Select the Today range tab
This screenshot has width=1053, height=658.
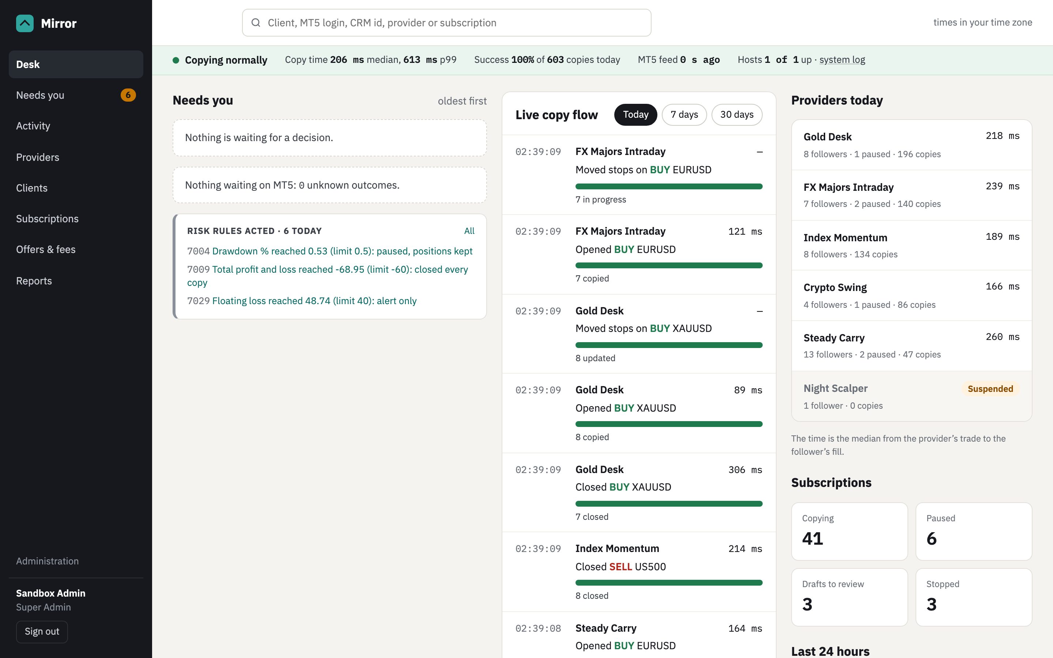click(x=635, y=114)
